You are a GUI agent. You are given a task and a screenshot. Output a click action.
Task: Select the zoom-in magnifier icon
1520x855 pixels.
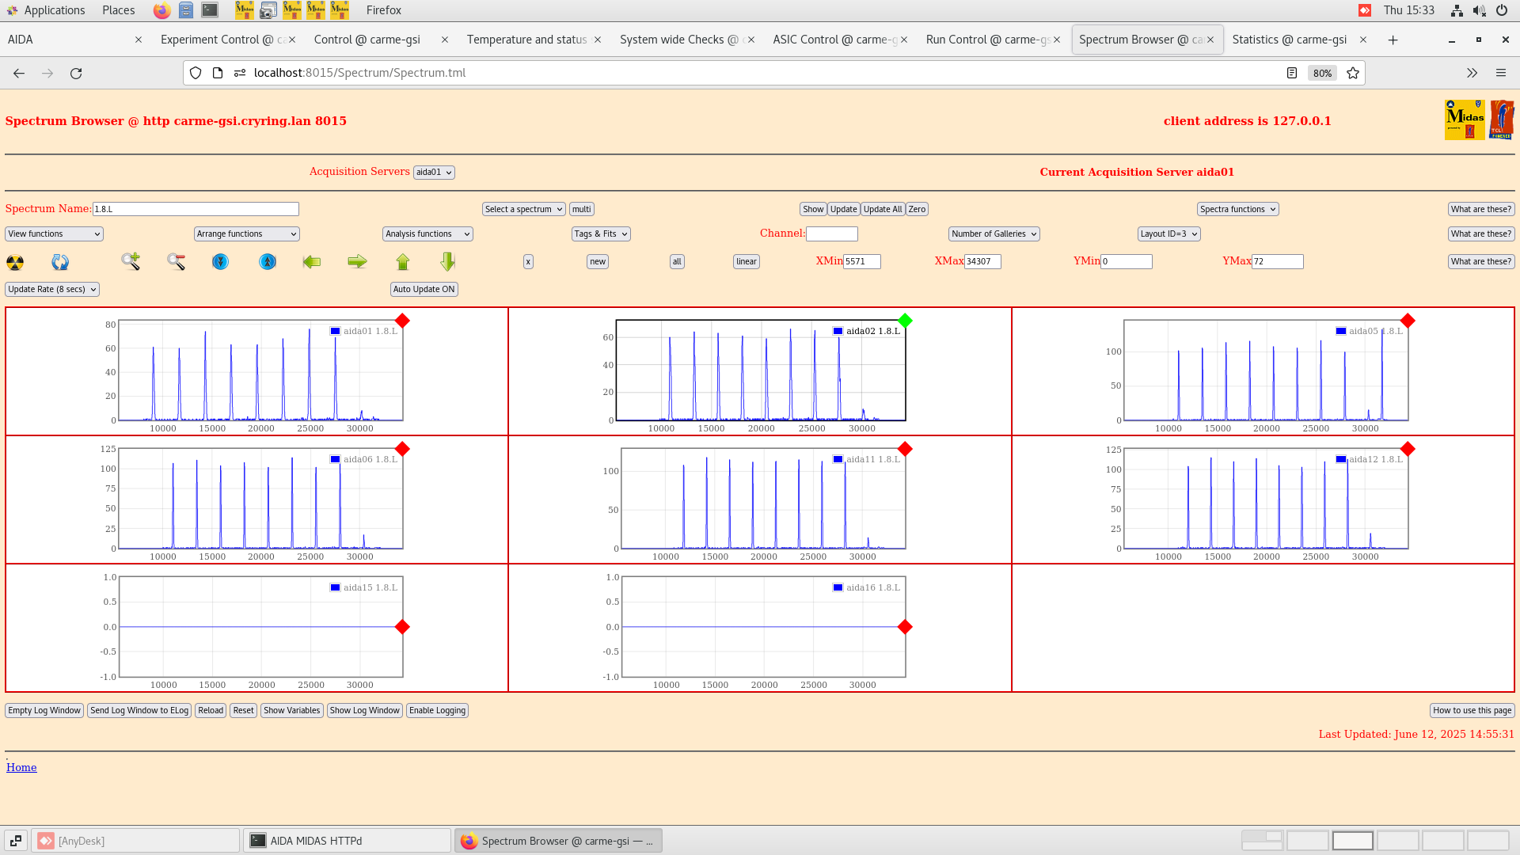131,261
